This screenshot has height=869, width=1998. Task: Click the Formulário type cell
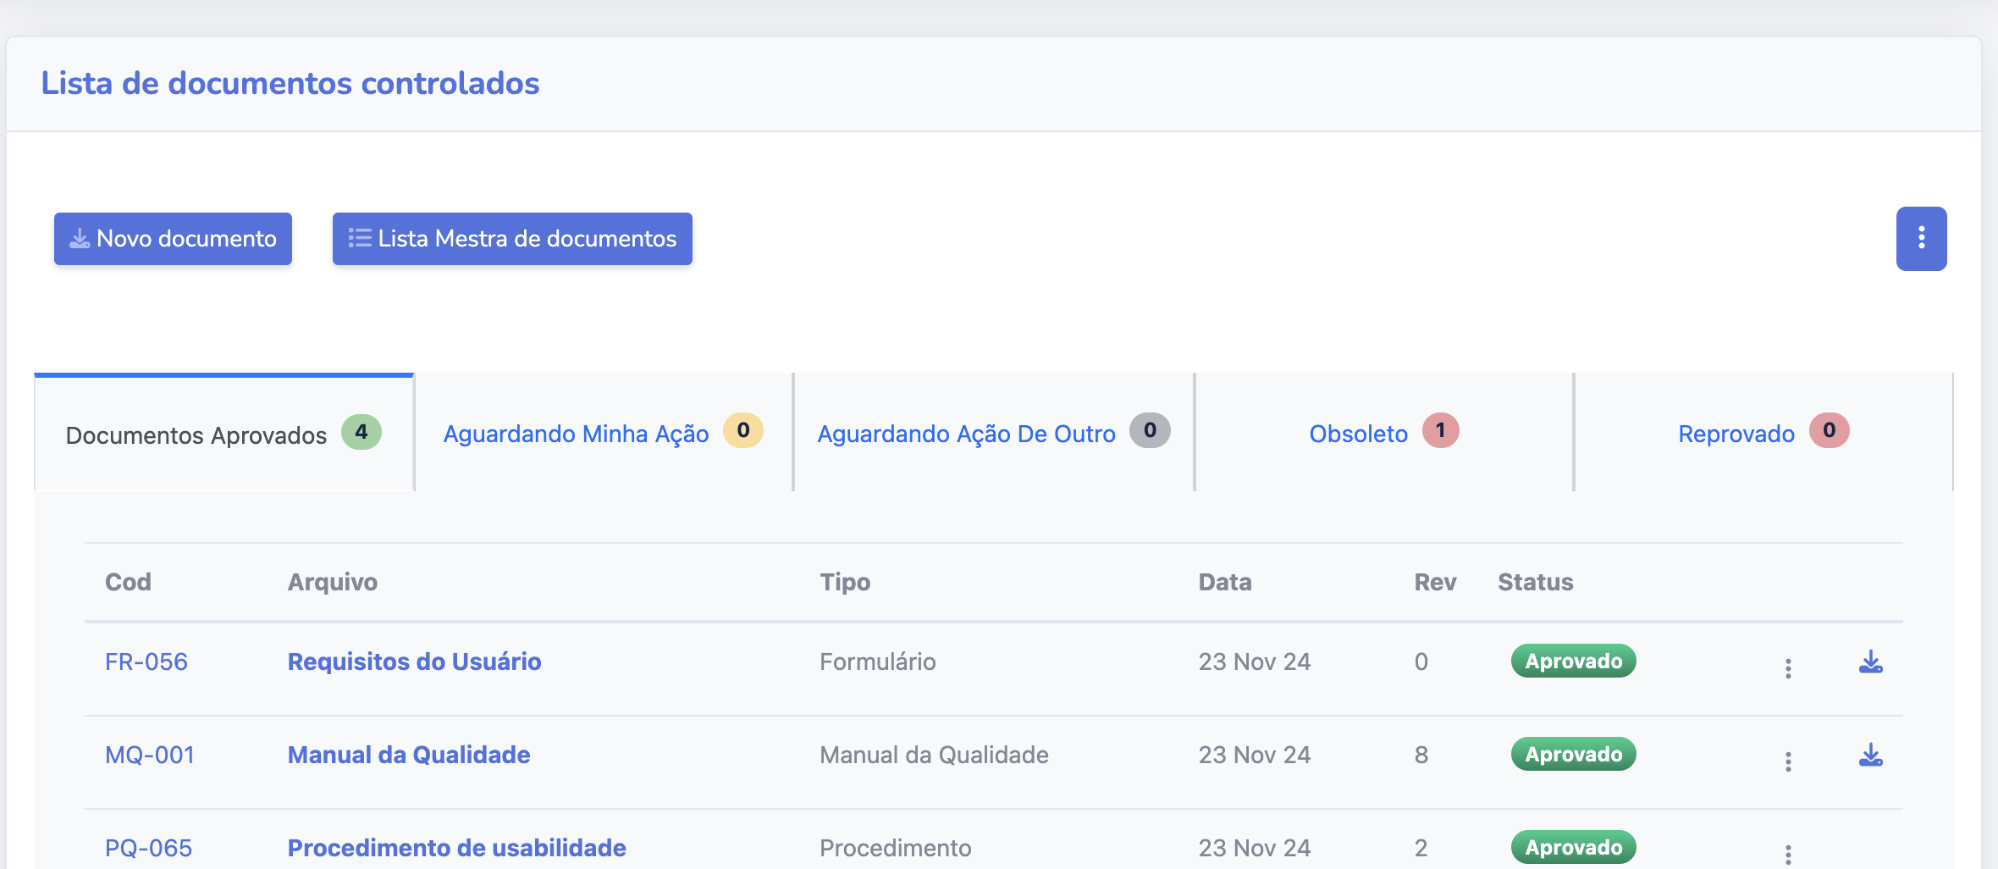[x=878, y=661]
